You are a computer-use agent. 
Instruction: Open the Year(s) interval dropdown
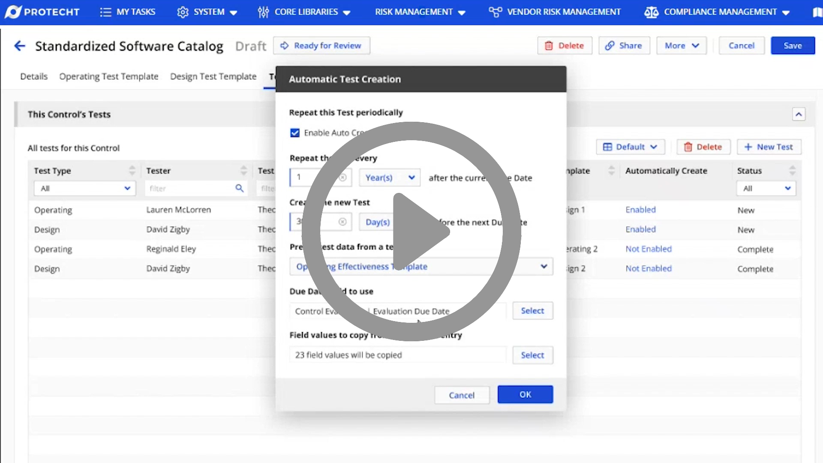pyautogui.click(x=389, y=177)
